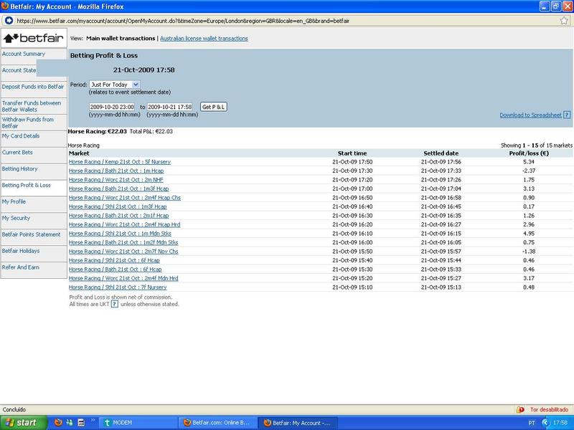This screenshot has width=574, height=430.
Task: Switch to Betfair.com Online B... taskbar window
Action: (x=218, y=423)
